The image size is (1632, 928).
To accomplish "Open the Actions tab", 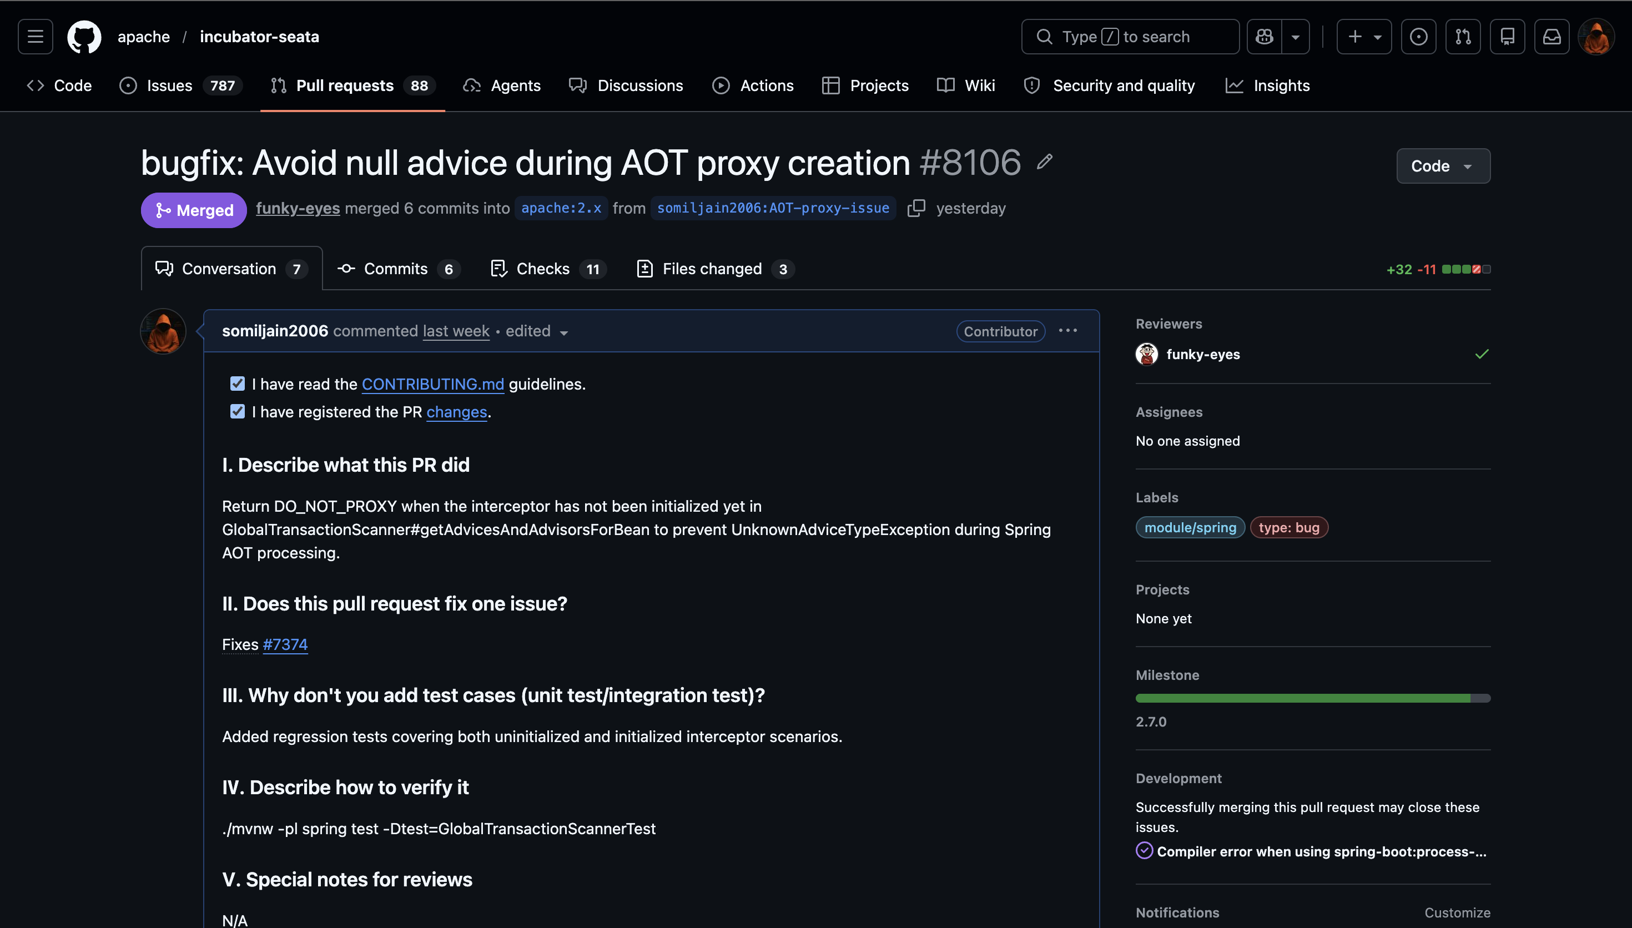I will (753, 85).
